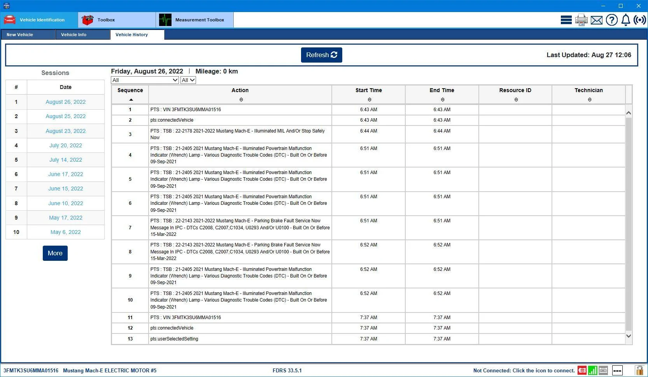Click the history table scroll up arrow
This screenshot has height=377, width=648.
click(x=629, y=113)
